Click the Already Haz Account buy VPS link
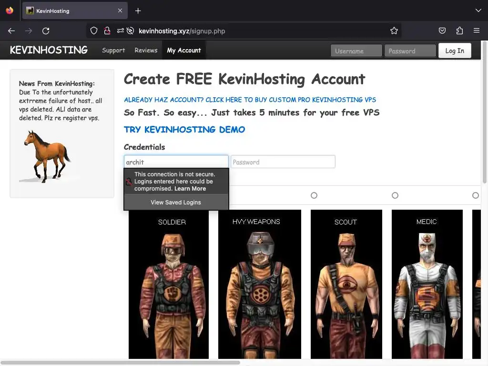The image size is (488, 366). [x=250, y=100]
